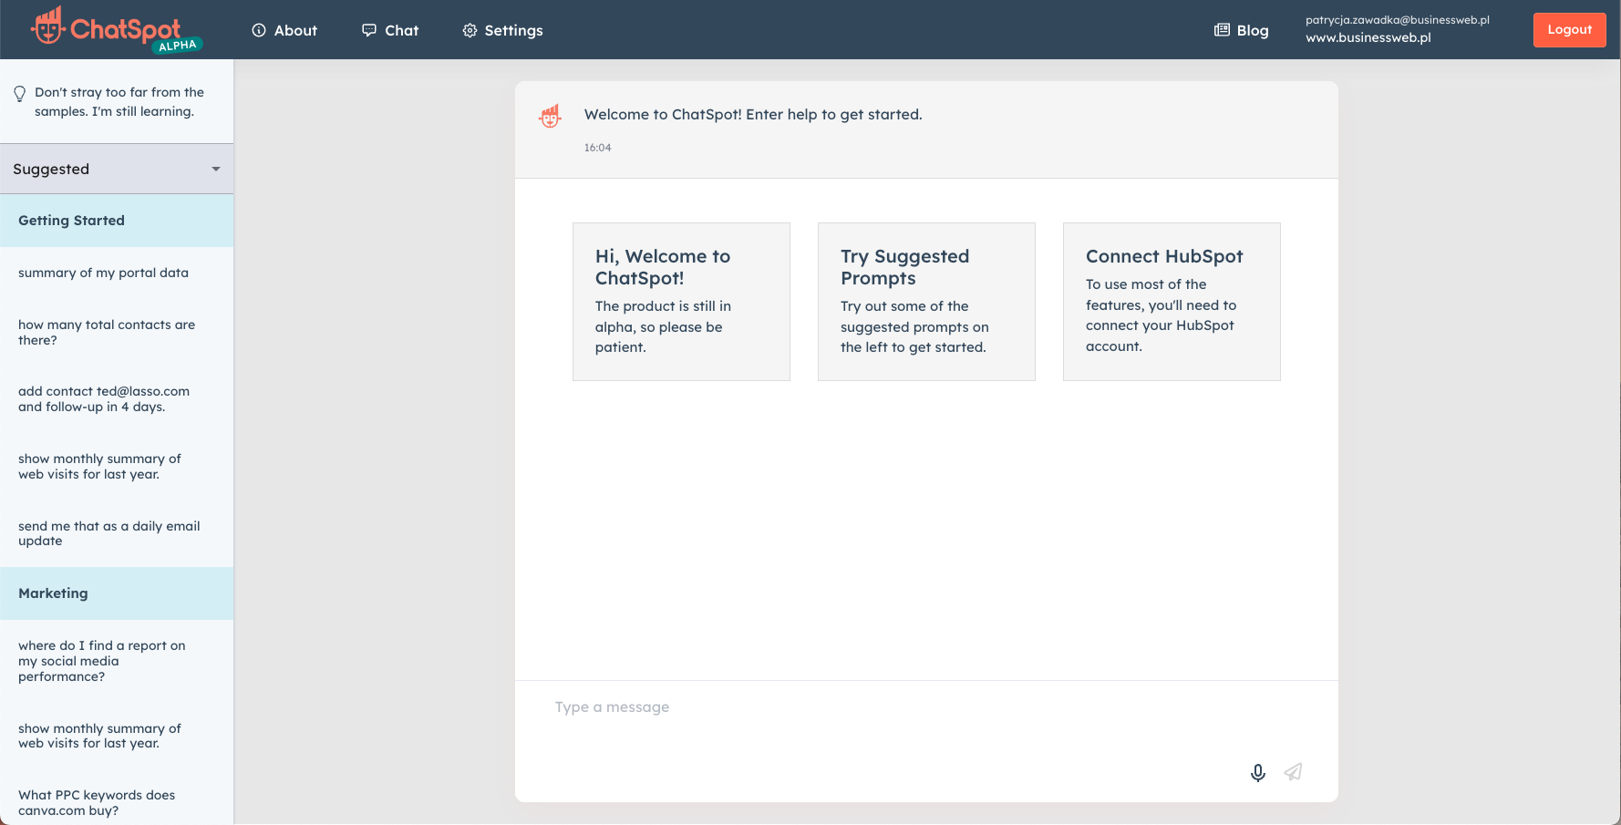This screenshot has height=825, width=1621.
Task: Click the 'Hi, Welcome to ChatSpot!' card
Action: (681, 302)
